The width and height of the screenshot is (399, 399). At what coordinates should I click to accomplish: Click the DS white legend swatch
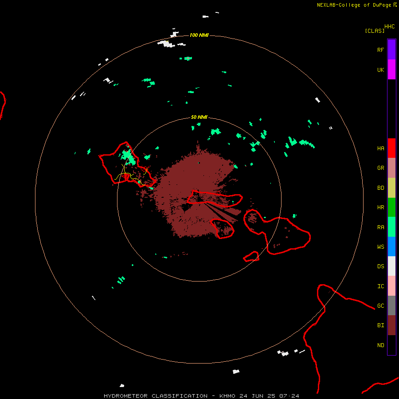[391, 266]
